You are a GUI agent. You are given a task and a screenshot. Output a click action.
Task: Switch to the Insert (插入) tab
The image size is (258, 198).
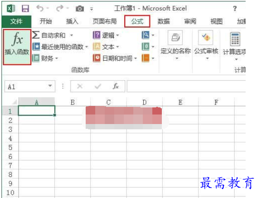72,21
